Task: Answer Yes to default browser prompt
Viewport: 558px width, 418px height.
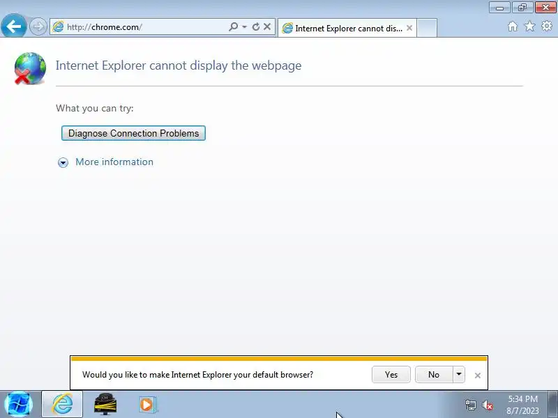Action: tap(391, 375)
